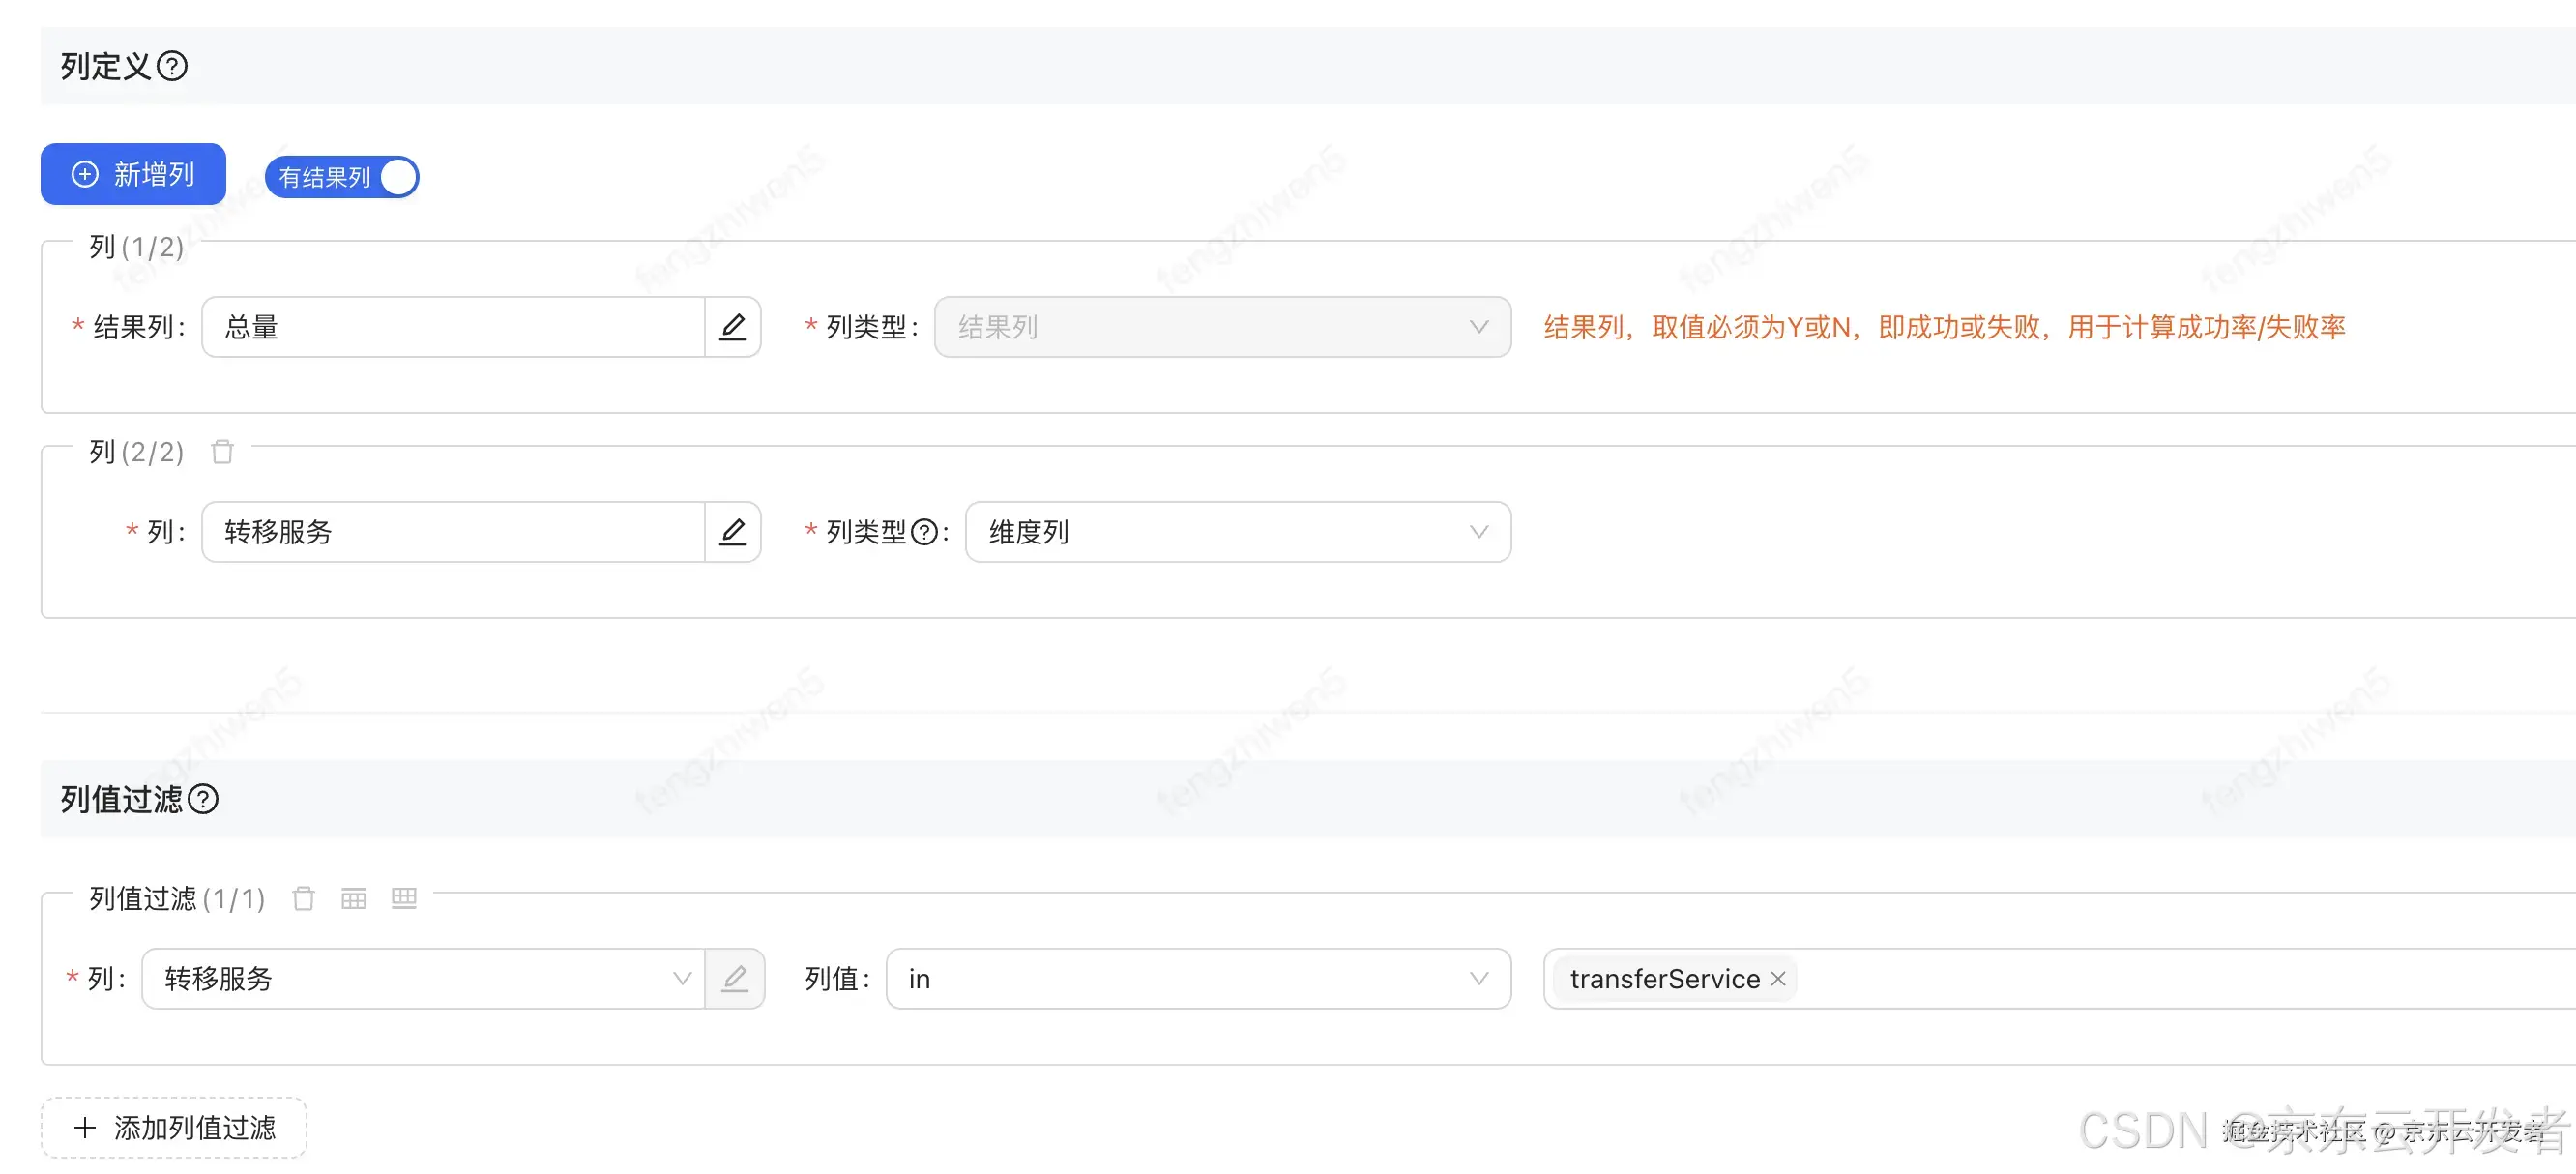Click the 添加列值过滤 button
Screen dimensions: 2576x1174
pyautogui.click(x=174, y=1127)
